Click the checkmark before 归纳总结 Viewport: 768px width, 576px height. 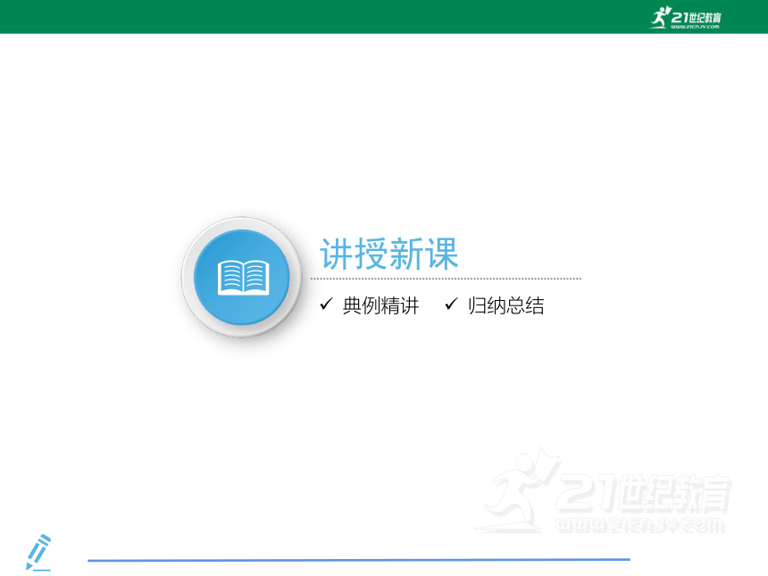pyautogui.click(x=451, y=305)
